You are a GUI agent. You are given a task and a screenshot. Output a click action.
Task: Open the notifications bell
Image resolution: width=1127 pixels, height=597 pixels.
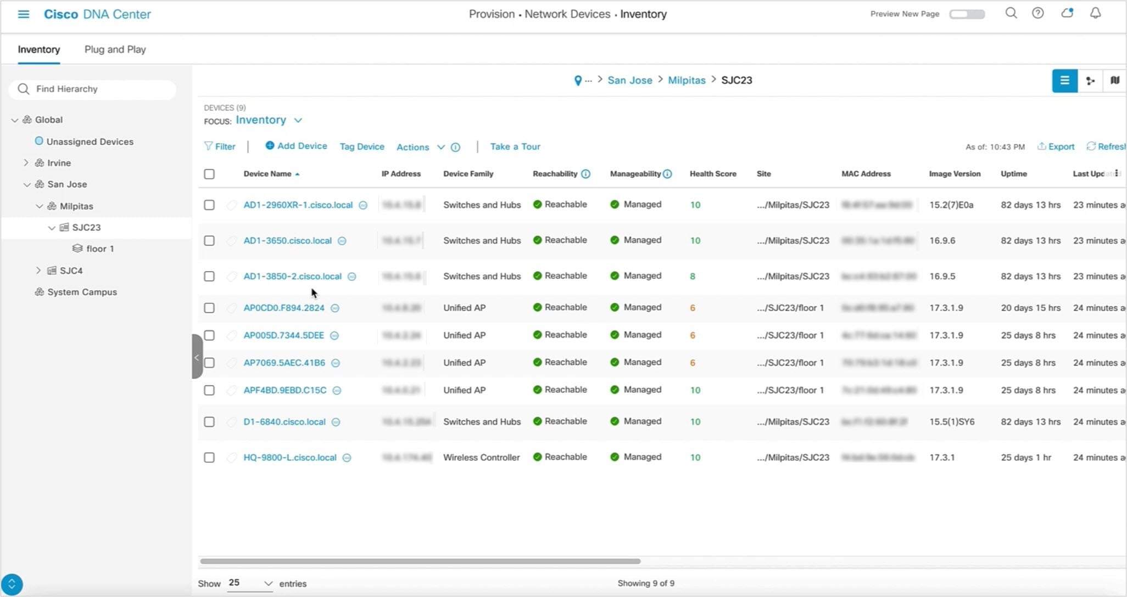click(x=1095, y=13)
